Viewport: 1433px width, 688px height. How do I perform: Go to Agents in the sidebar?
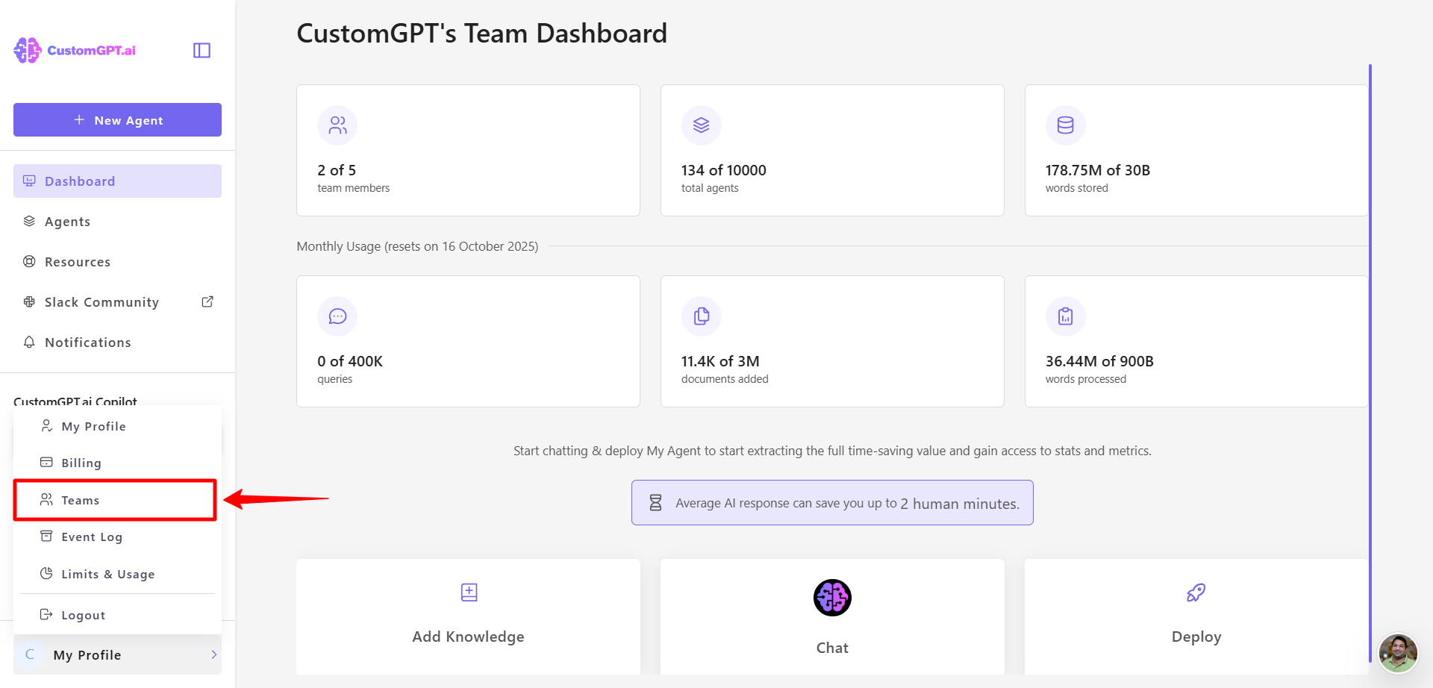(x=117, y=221)
